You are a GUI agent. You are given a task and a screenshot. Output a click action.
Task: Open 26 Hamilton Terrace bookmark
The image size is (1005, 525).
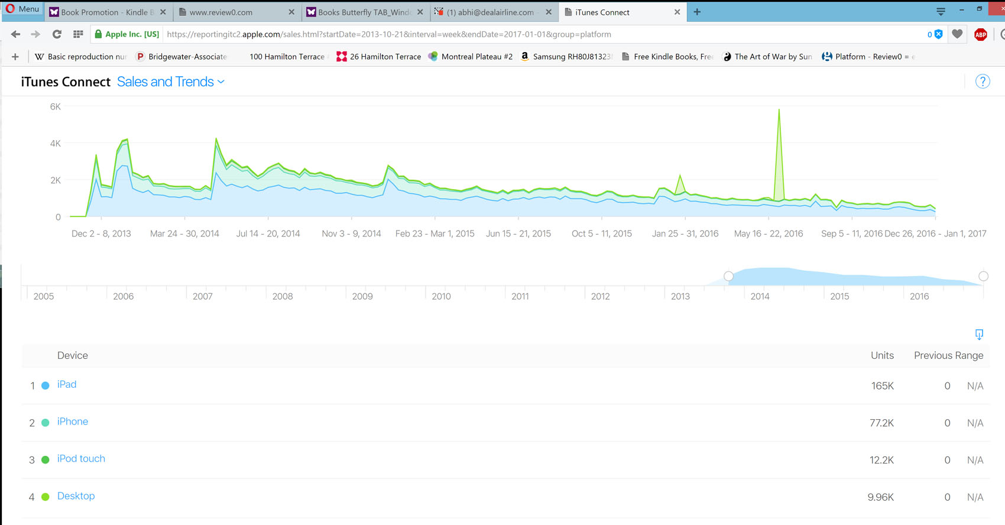pyautogui.click(x=379, y=57)
